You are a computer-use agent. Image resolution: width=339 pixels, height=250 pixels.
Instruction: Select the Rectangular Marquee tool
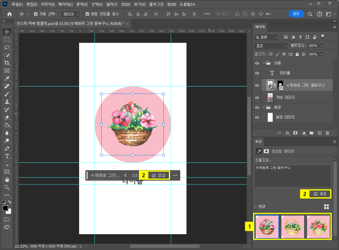point(7,40)
